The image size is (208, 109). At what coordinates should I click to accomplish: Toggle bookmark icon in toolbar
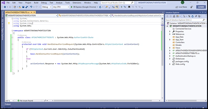click(x=129, y=7)
